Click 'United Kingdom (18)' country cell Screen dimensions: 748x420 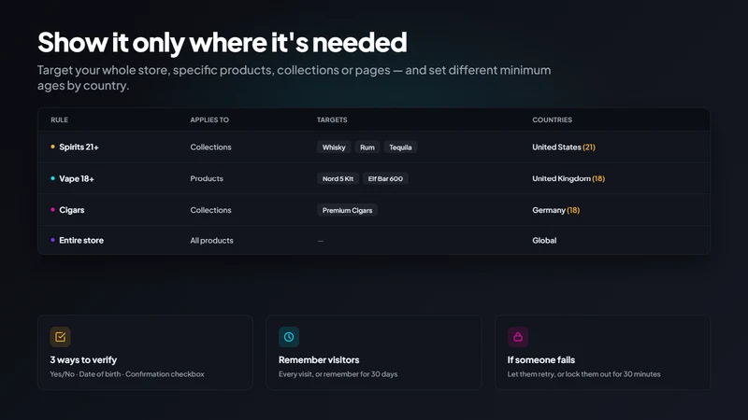(568, 178)
